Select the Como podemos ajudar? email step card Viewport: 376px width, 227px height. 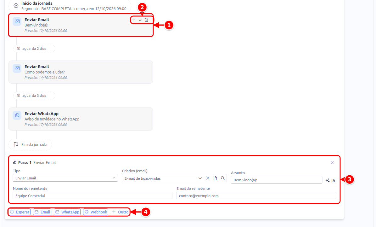point(81,72)
